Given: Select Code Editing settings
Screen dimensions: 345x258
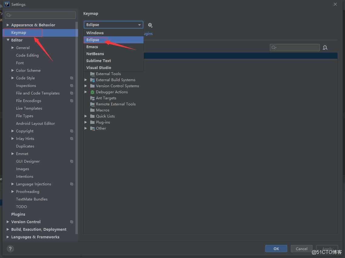Looking at the screenshot, I should (27, 55).
